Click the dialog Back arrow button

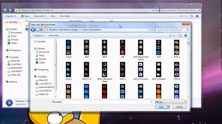[x=33, y=30]
